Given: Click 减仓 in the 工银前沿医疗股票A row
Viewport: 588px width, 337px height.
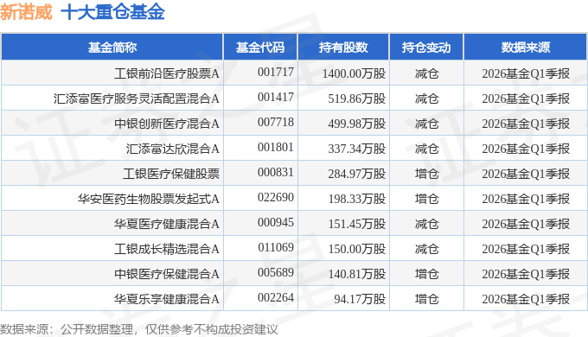Looking at the screenshot, I should coord(427,73).
